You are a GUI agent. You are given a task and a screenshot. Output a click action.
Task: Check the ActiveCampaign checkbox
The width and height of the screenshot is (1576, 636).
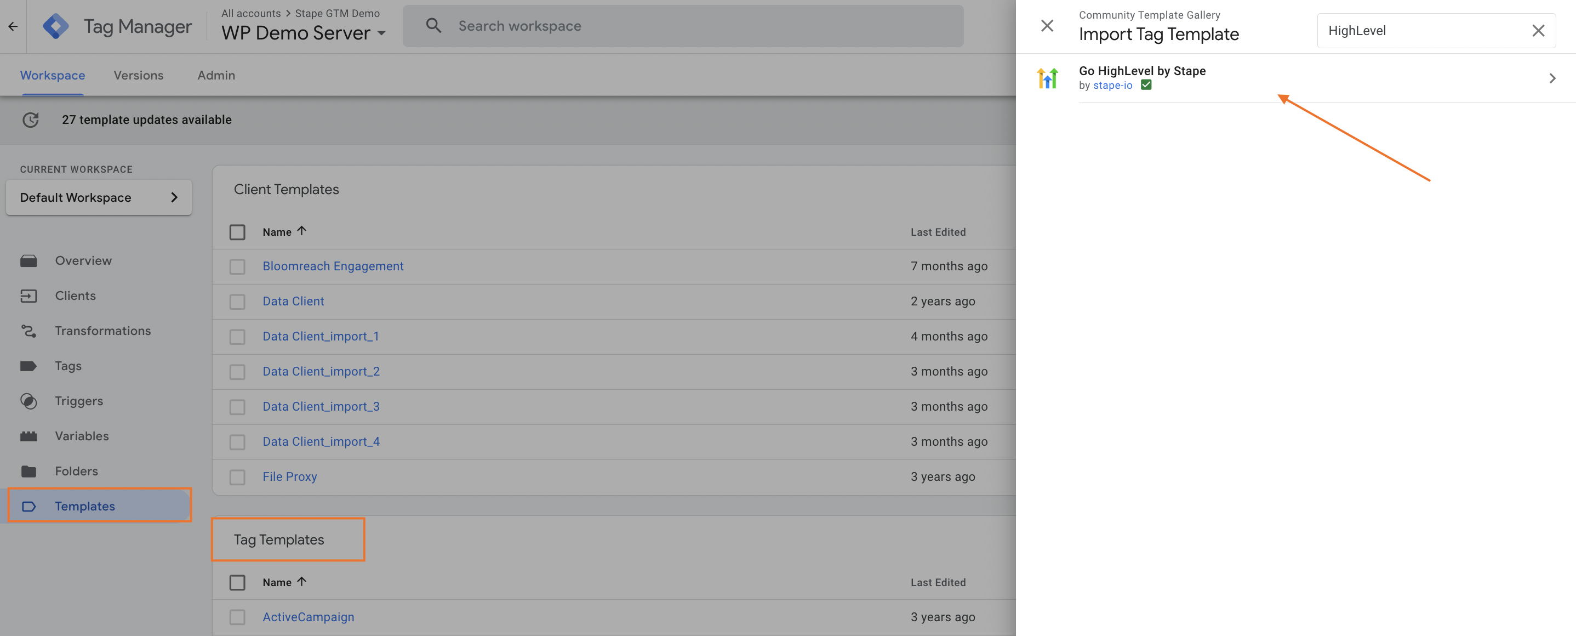(x=237, y=617)
